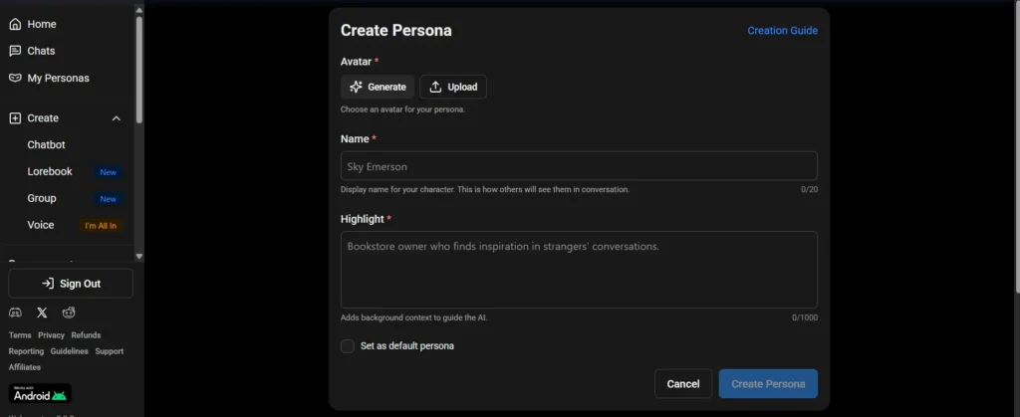Cancel persona creation
This screenshot has width=1020, height=417.
[683, 384]
